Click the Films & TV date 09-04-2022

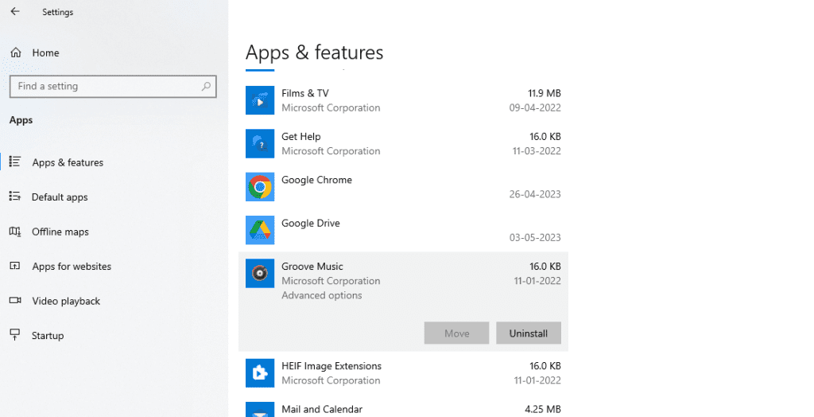tap(535, 107)
